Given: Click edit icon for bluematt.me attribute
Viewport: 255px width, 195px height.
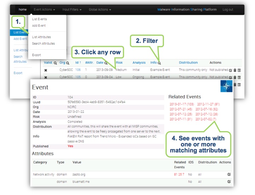Looking at the screenshot, I should pos(229,182).
